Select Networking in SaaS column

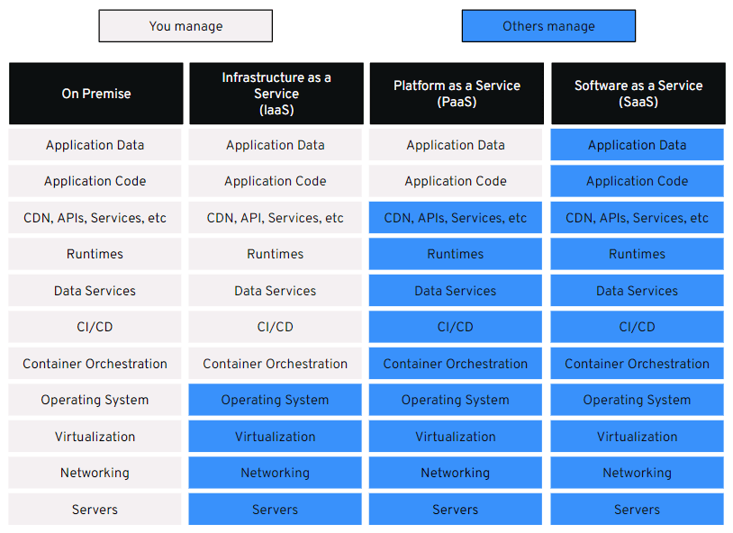[638, 473]
